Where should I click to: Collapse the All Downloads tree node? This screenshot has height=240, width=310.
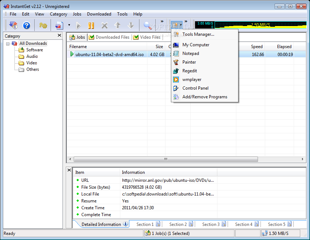8,44
